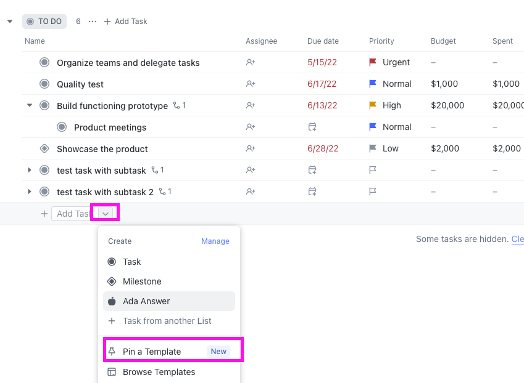The image size is (524, 383).
Task: Toggle milestone status of Showcase the product
Action: [x=44, y=148]
